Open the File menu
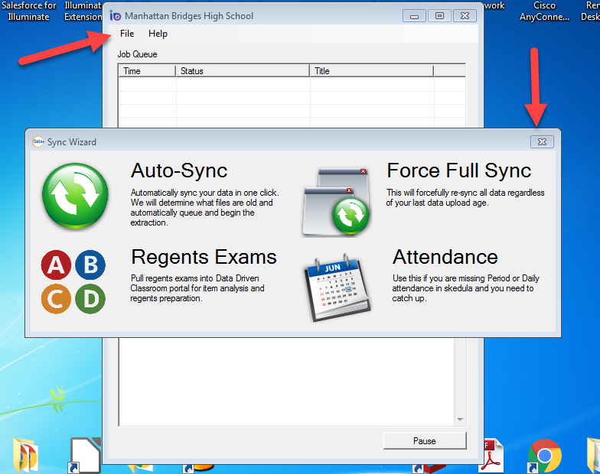Image resolution: width=600 pixels, height=474 pixels. click(x=127, y=34)
